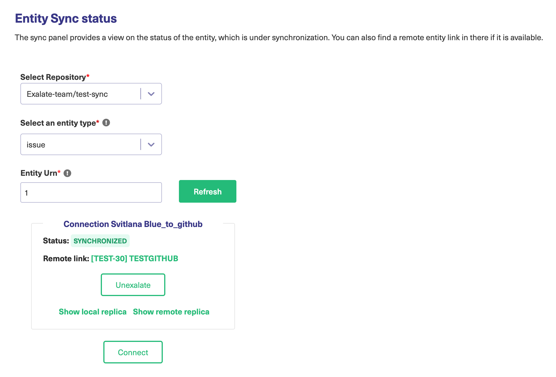Click the Connection Svitlana Blue_to_github title

[133, 224]
